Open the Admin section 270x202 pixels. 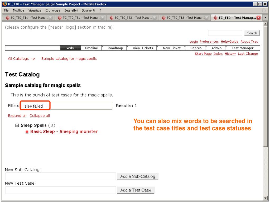(x=216, y=48)
